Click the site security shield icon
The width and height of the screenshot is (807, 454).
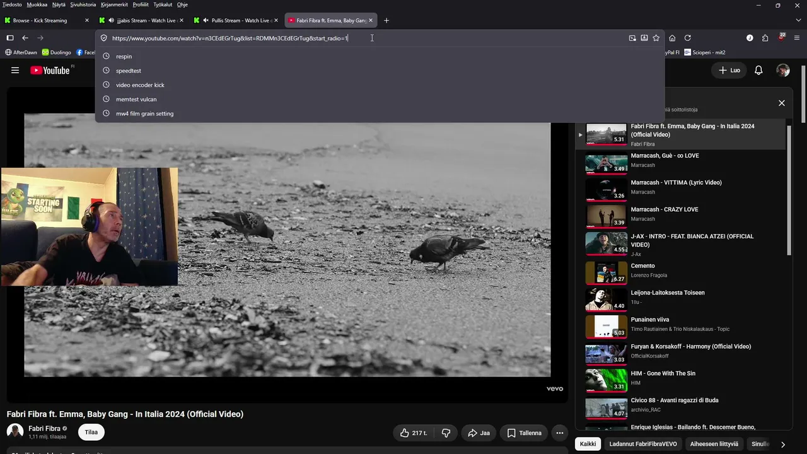(104, 38)
